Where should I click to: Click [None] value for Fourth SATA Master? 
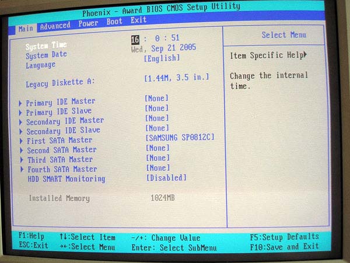click(x=158, y=168)
